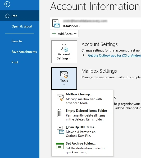Choose Mailbox Cleanup... menu entry
This screenshot has height=158, width=141.
click(83, 99)
